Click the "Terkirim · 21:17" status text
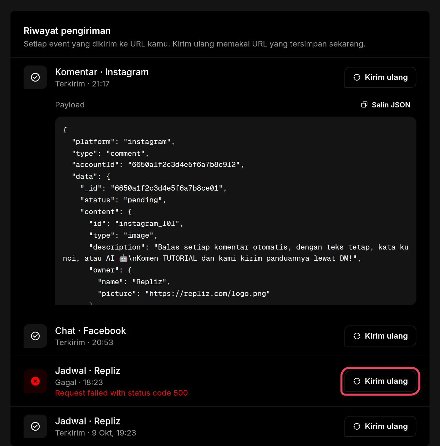440x446 pixels. [x=82, y=84]
